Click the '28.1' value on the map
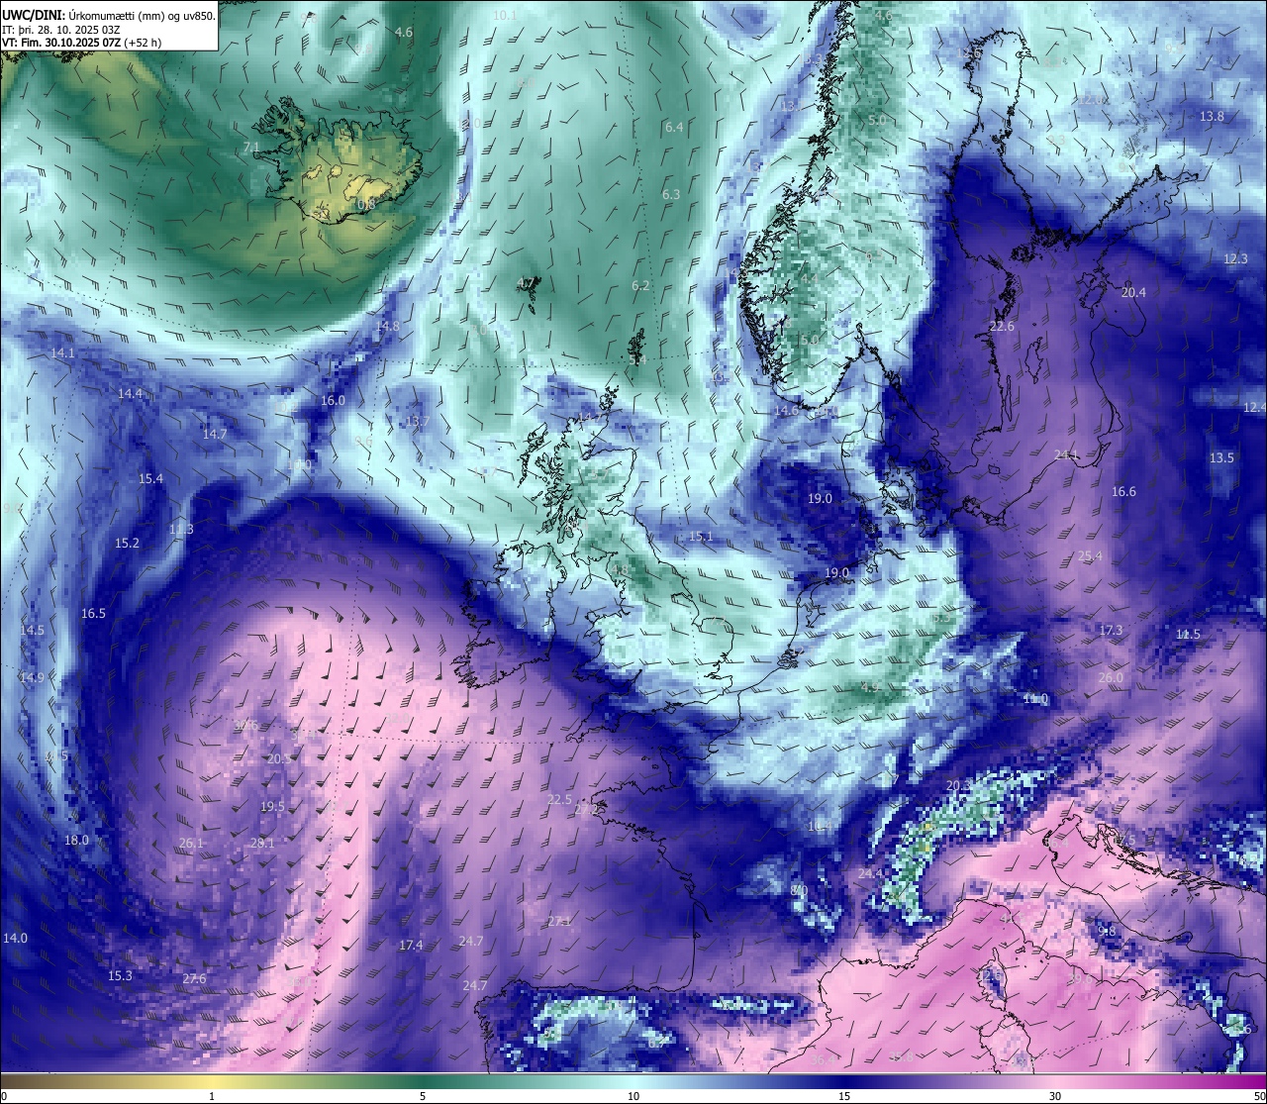The height and width of the screenshot is (1104, 1267). (262, 843)
